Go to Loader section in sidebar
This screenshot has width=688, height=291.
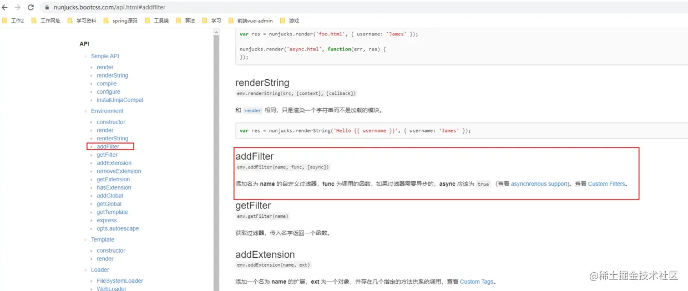pos(100,270)
